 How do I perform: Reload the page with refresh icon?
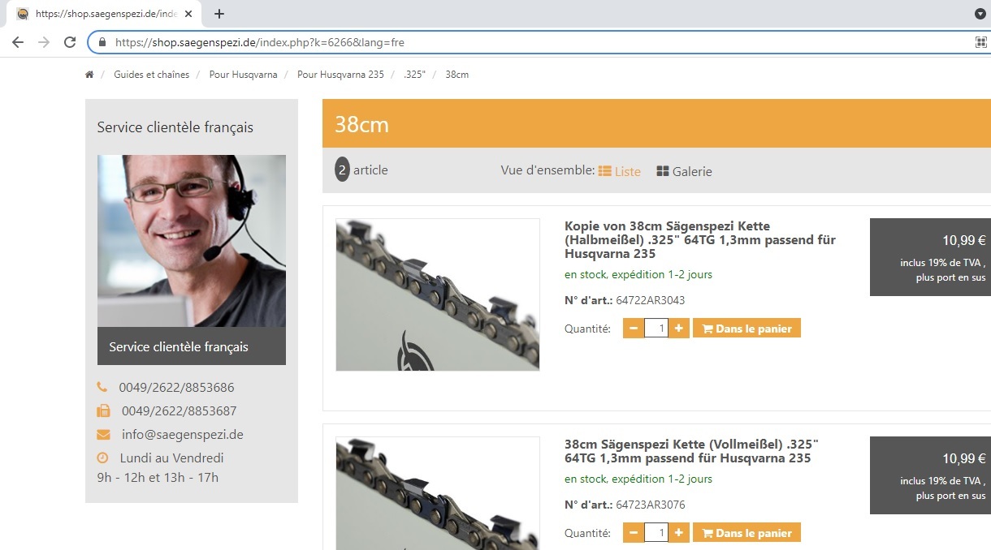70,42
